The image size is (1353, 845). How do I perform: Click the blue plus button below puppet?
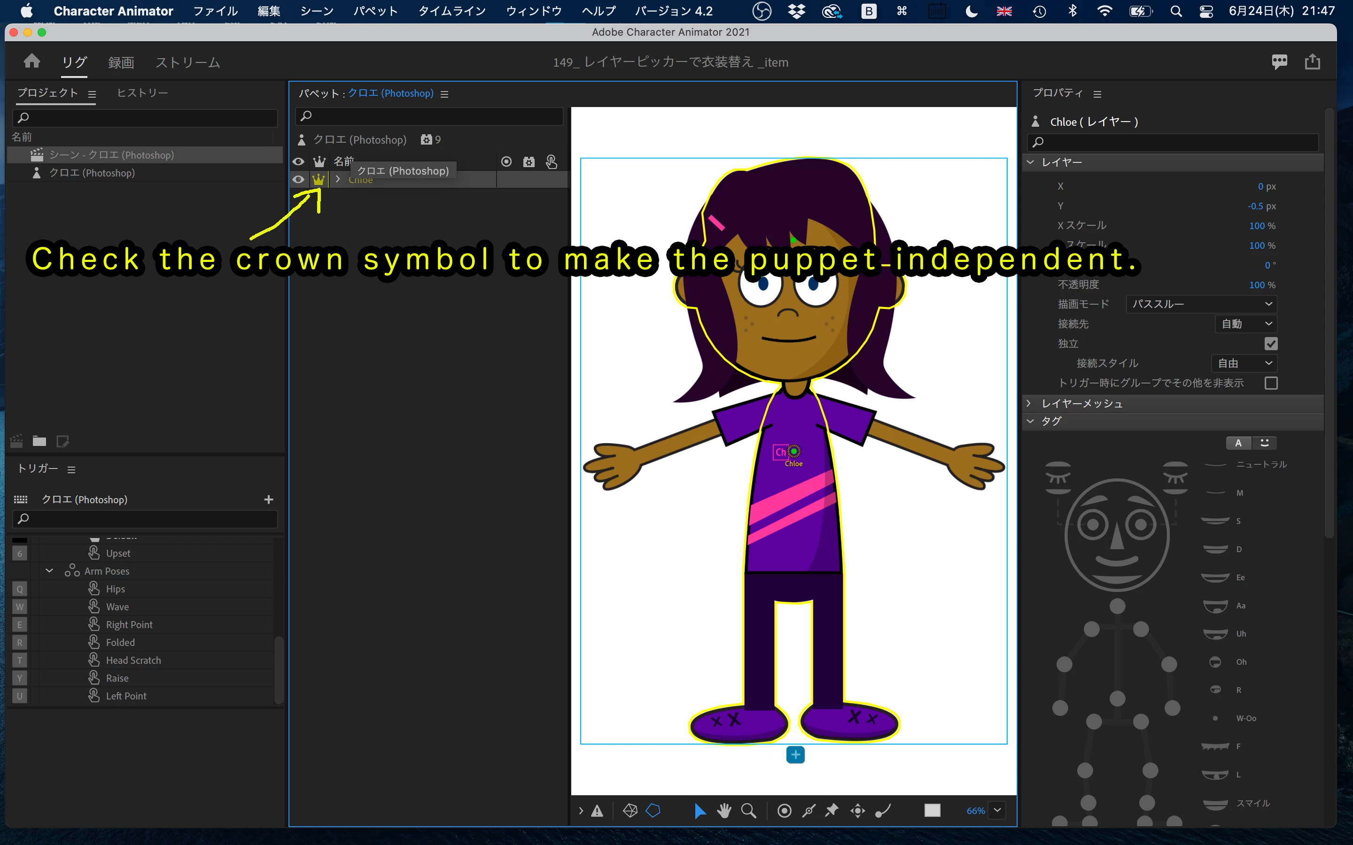click(x=795, y=755)
